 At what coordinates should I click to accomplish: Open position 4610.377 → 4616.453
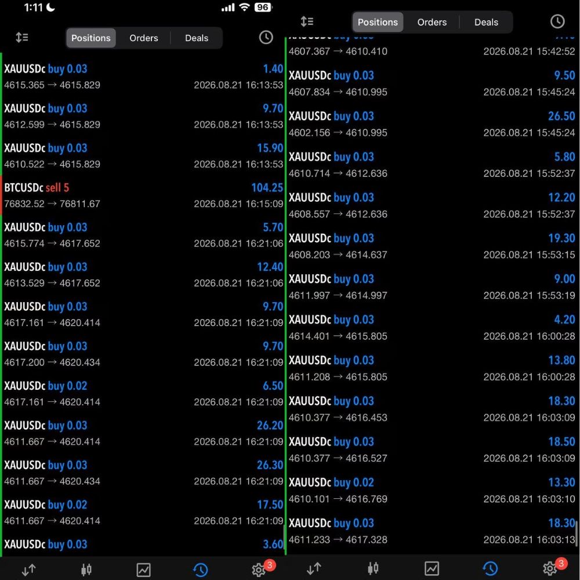coord(433,409)
